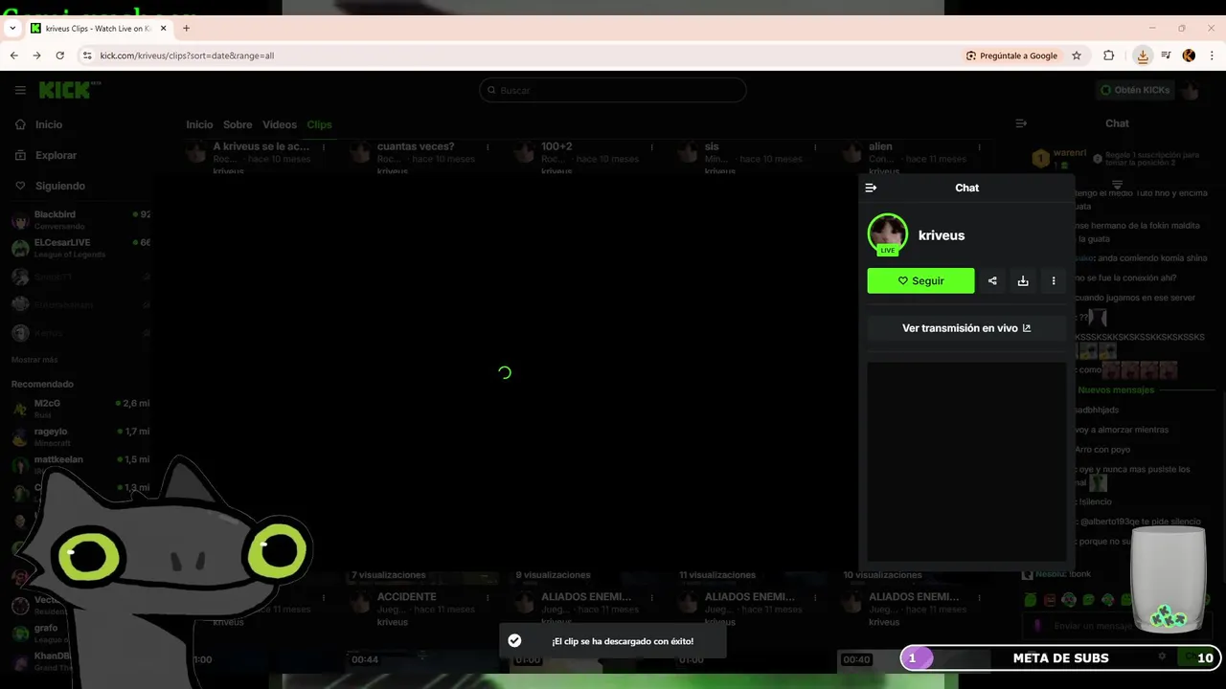The width and height of the screenshot is (1226, 689).
Task: Open ELCesarLIVE channel in sidebar
Action: coord(80,248)
